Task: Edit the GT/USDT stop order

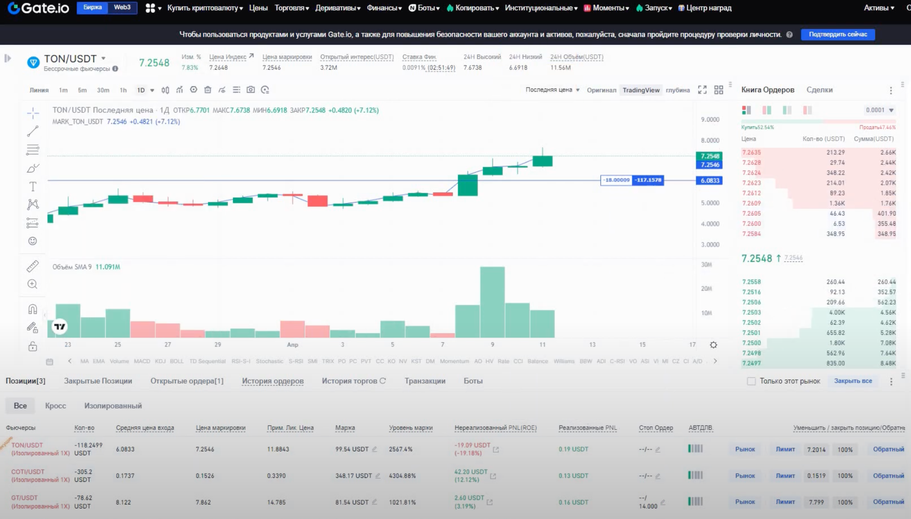Action: click(x=663, y=502)
